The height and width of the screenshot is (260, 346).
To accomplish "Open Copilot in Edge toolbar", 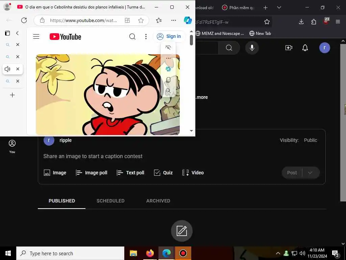I will pyautogui.click(x=188, y=20).
